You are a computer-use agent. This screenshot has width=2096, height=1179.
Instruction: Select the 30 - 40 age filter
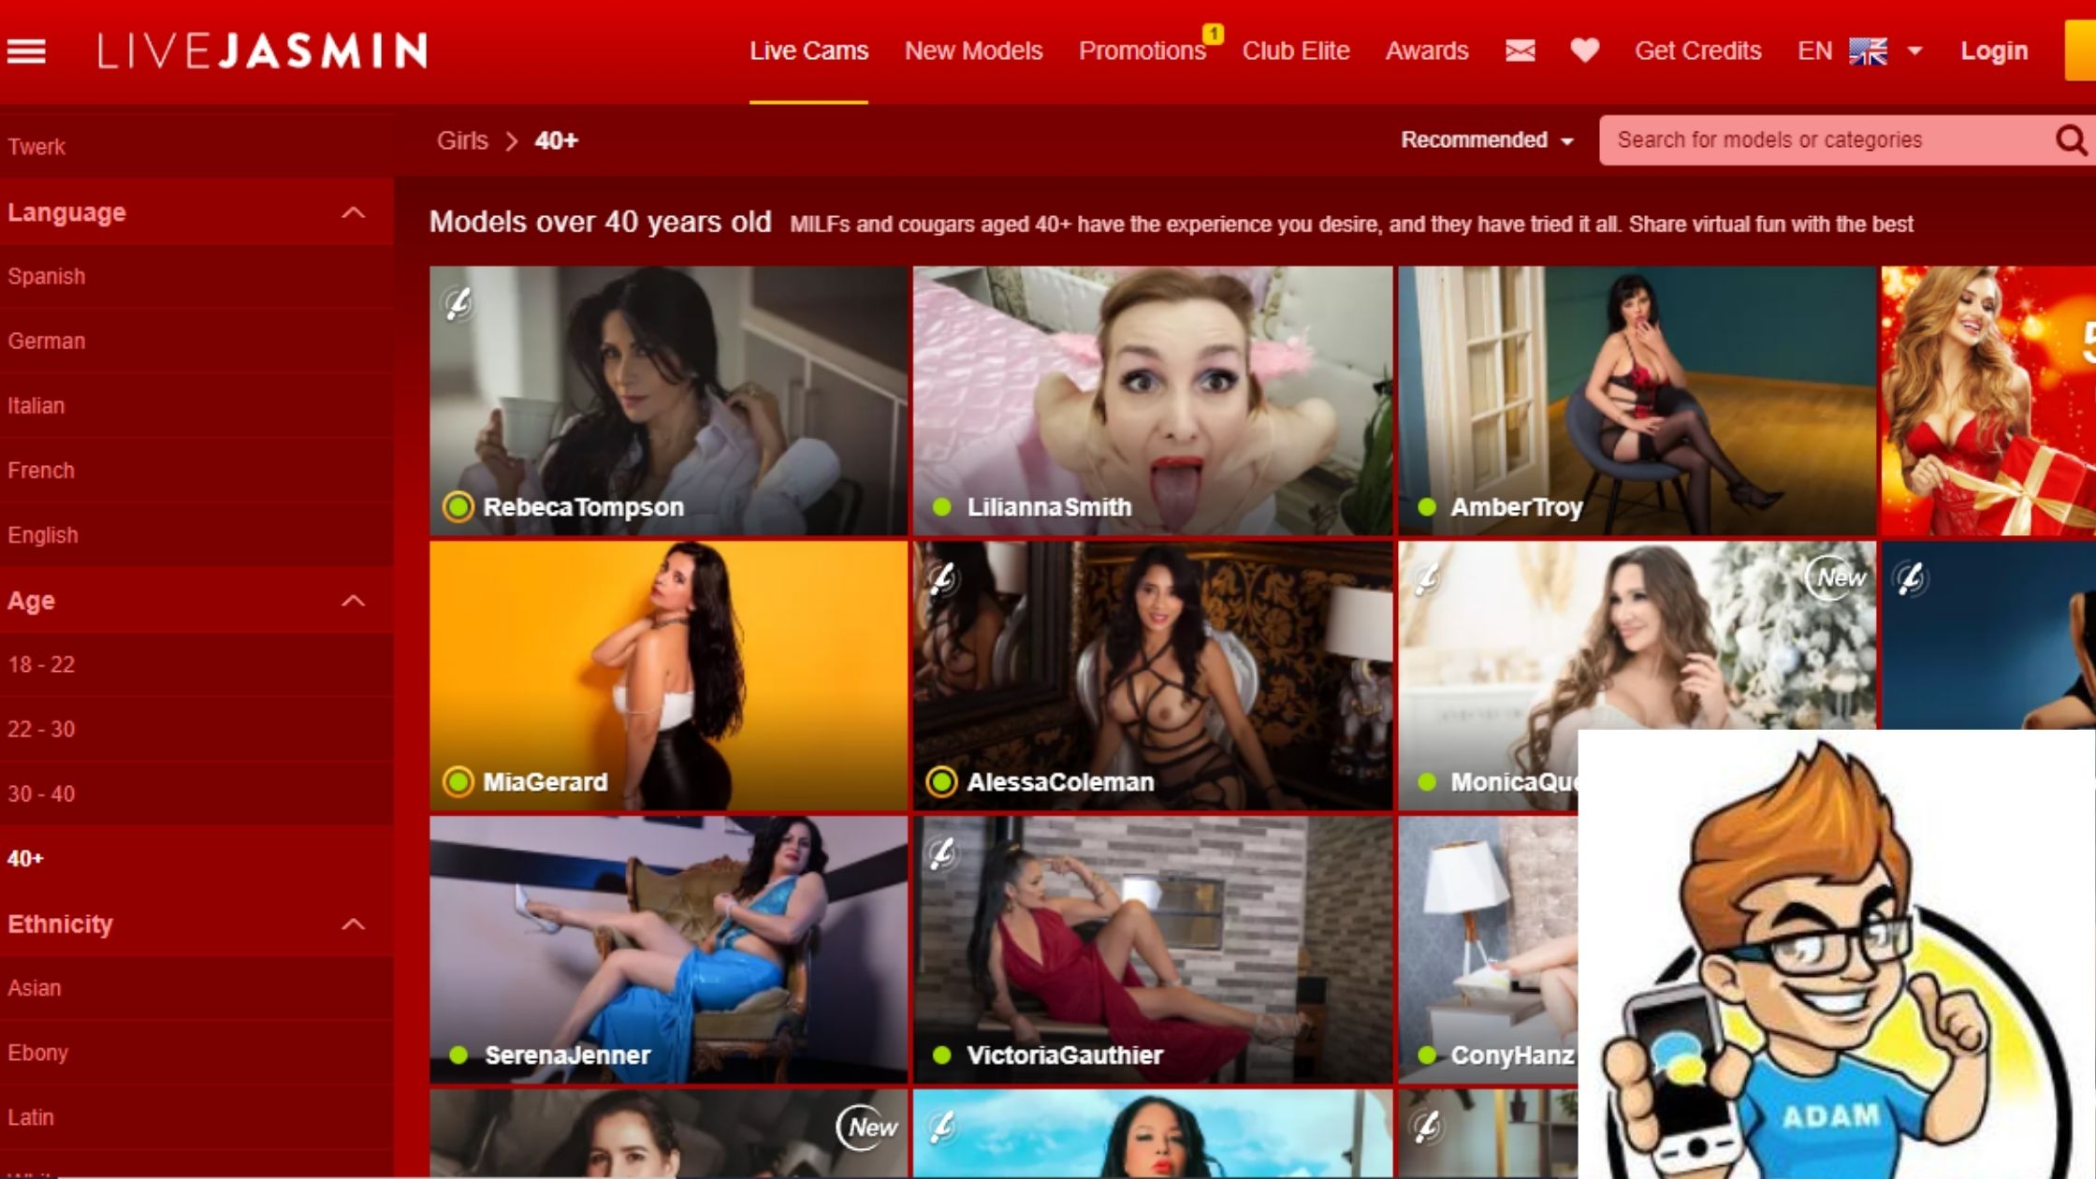coord(196,794)
